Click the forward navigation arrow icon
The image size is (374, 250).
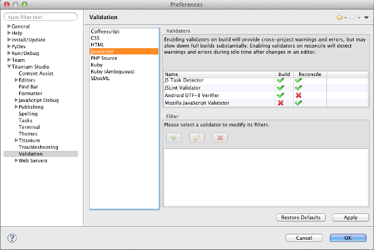pyautogui.click(x=353, y=18)
